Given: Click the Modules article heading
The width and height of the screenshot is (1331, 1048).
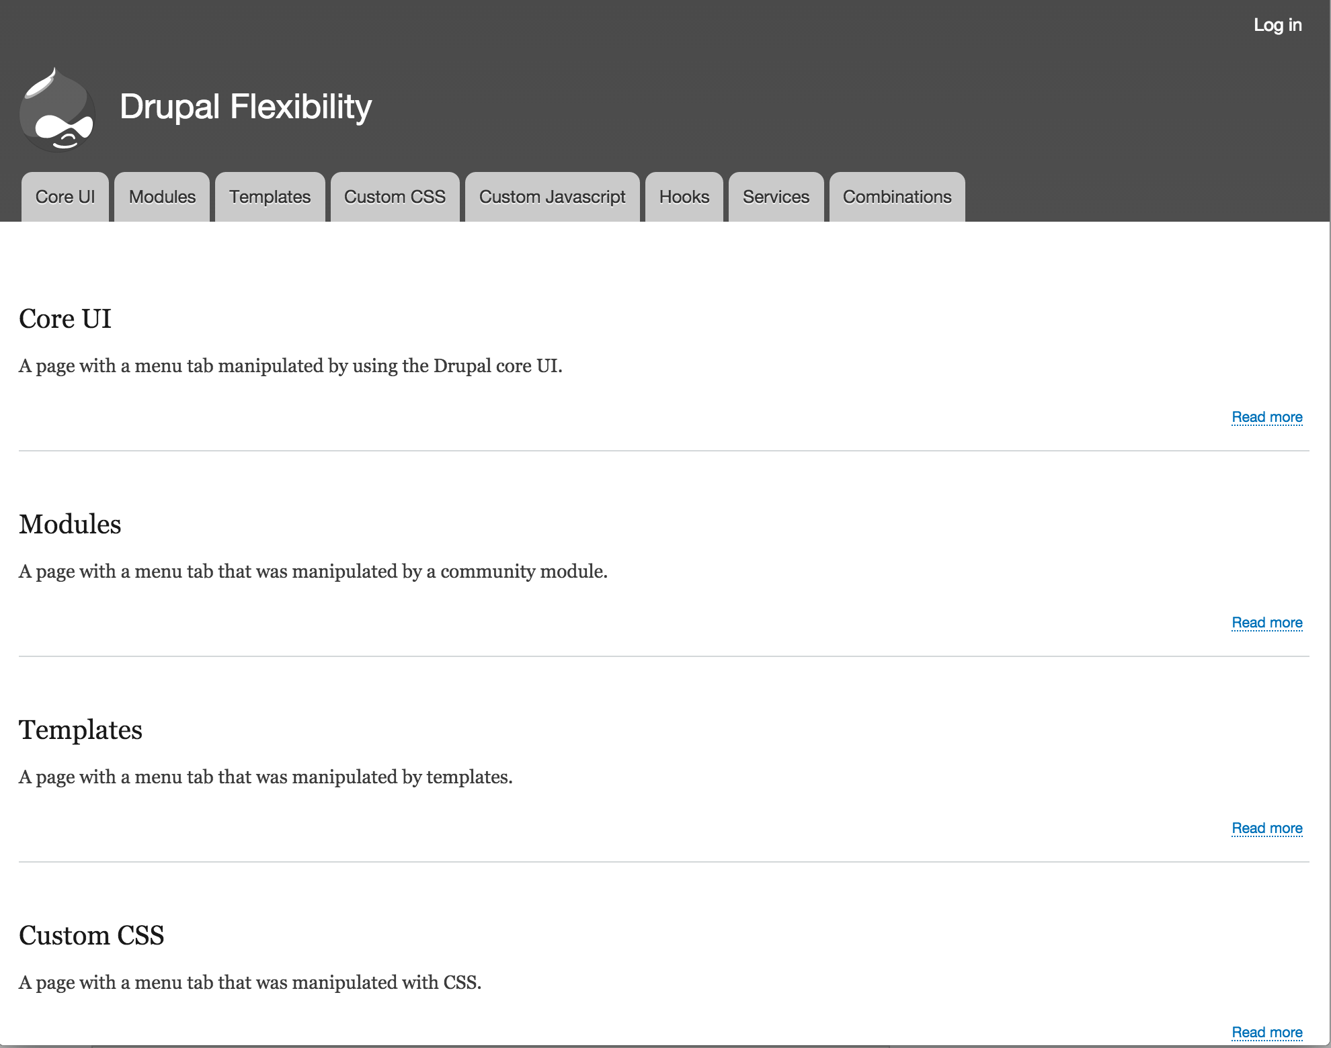Looking at the screenshot, I should pyautogui.click(x=70, y=524).
